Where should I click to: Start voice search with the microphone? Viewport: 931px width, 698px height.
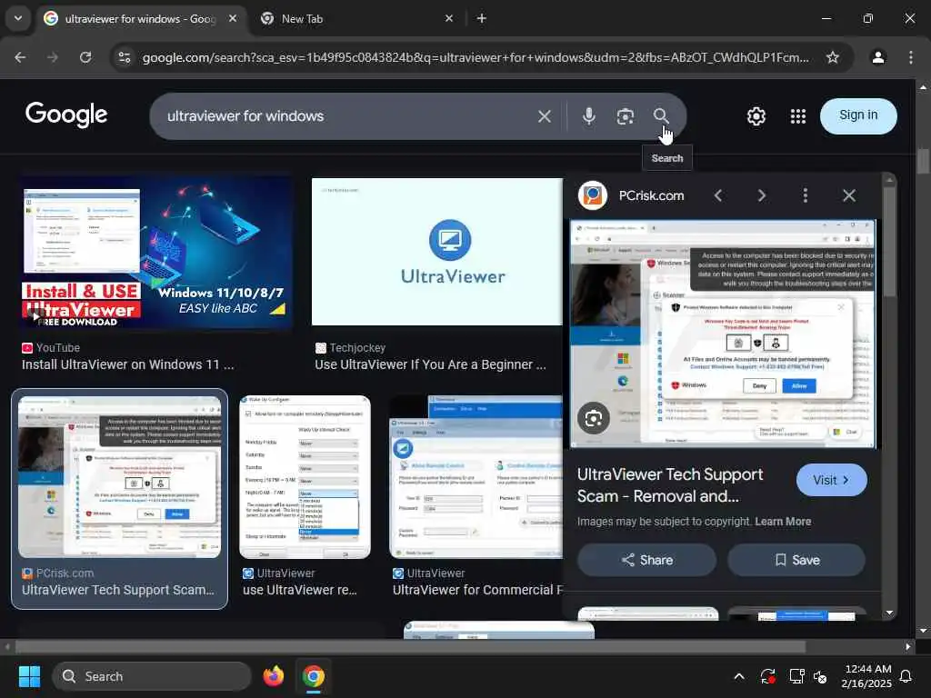(x=588, y=116)
